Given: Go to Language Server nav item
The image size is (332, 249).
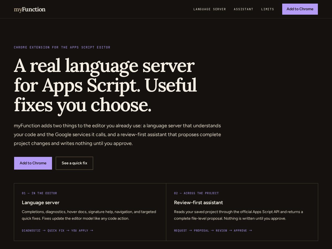Looking at the screenshot, I should tap(209, 9).
